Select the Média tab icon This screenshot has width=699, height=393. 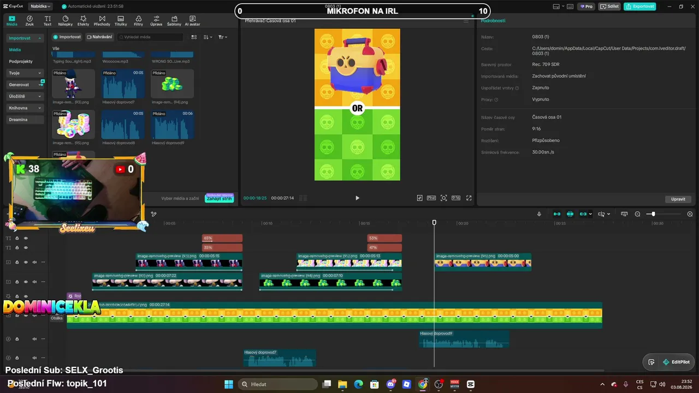point(11,21)
